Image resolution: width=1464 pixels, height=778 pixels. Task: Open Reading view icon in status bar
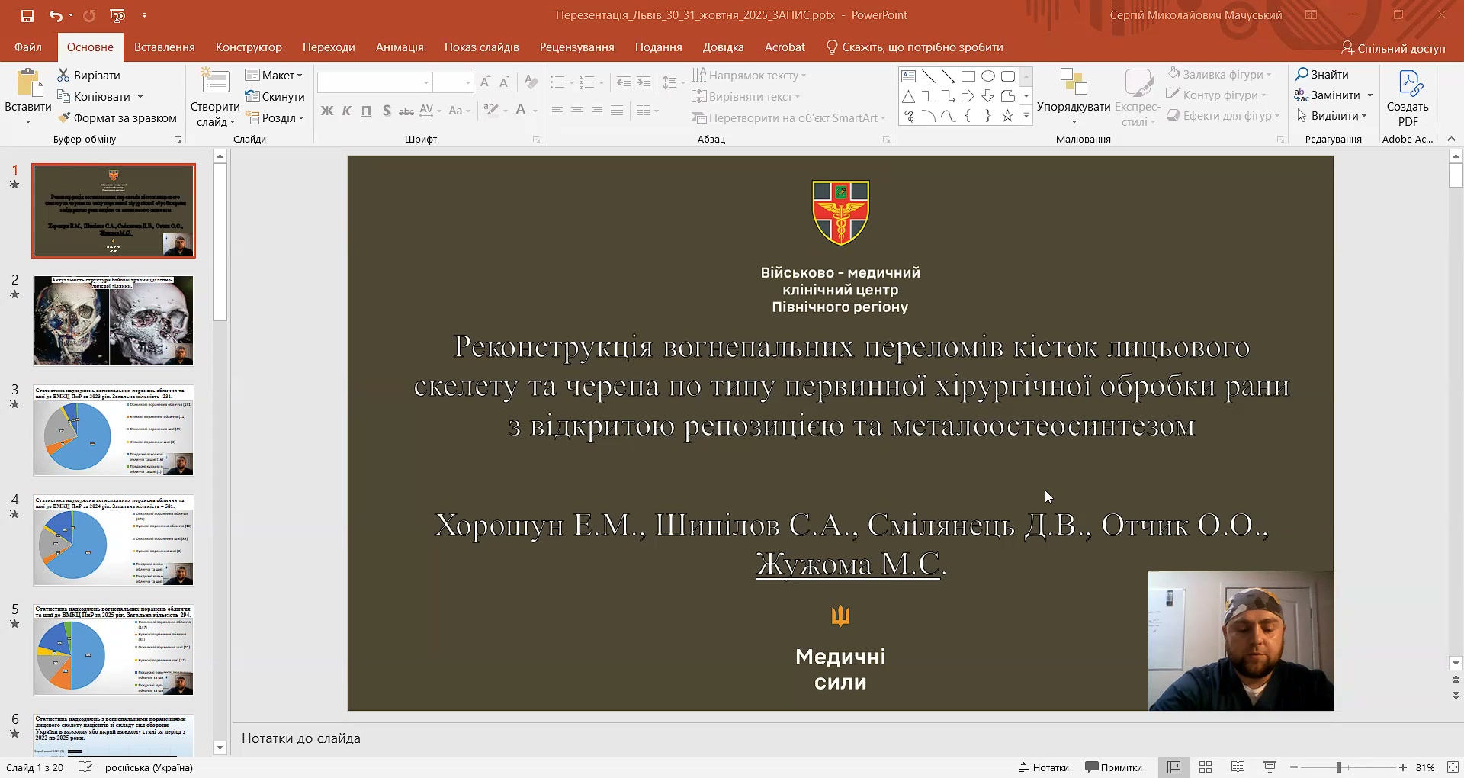click(1238, 767)
